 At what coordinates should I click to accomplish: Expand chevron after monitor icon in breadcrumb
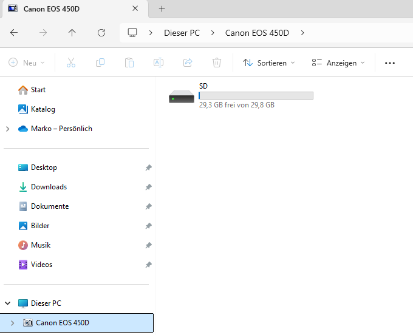(x=151, y=33)
